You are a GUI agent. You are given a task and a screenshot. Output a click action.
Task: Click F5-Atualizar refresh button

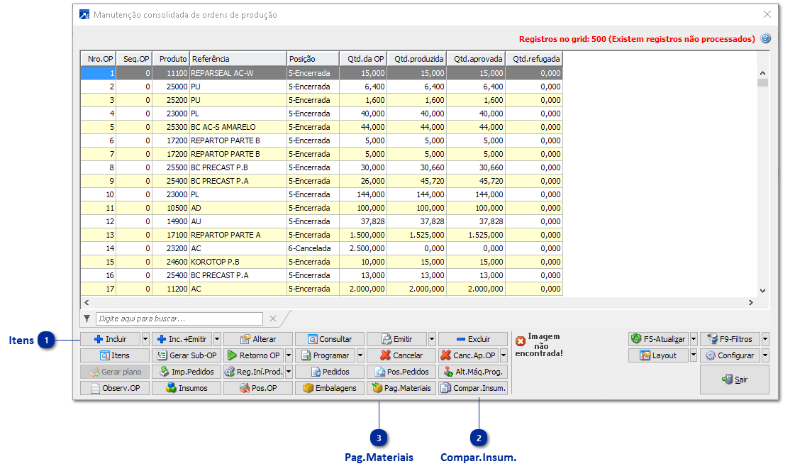point(658,339)
